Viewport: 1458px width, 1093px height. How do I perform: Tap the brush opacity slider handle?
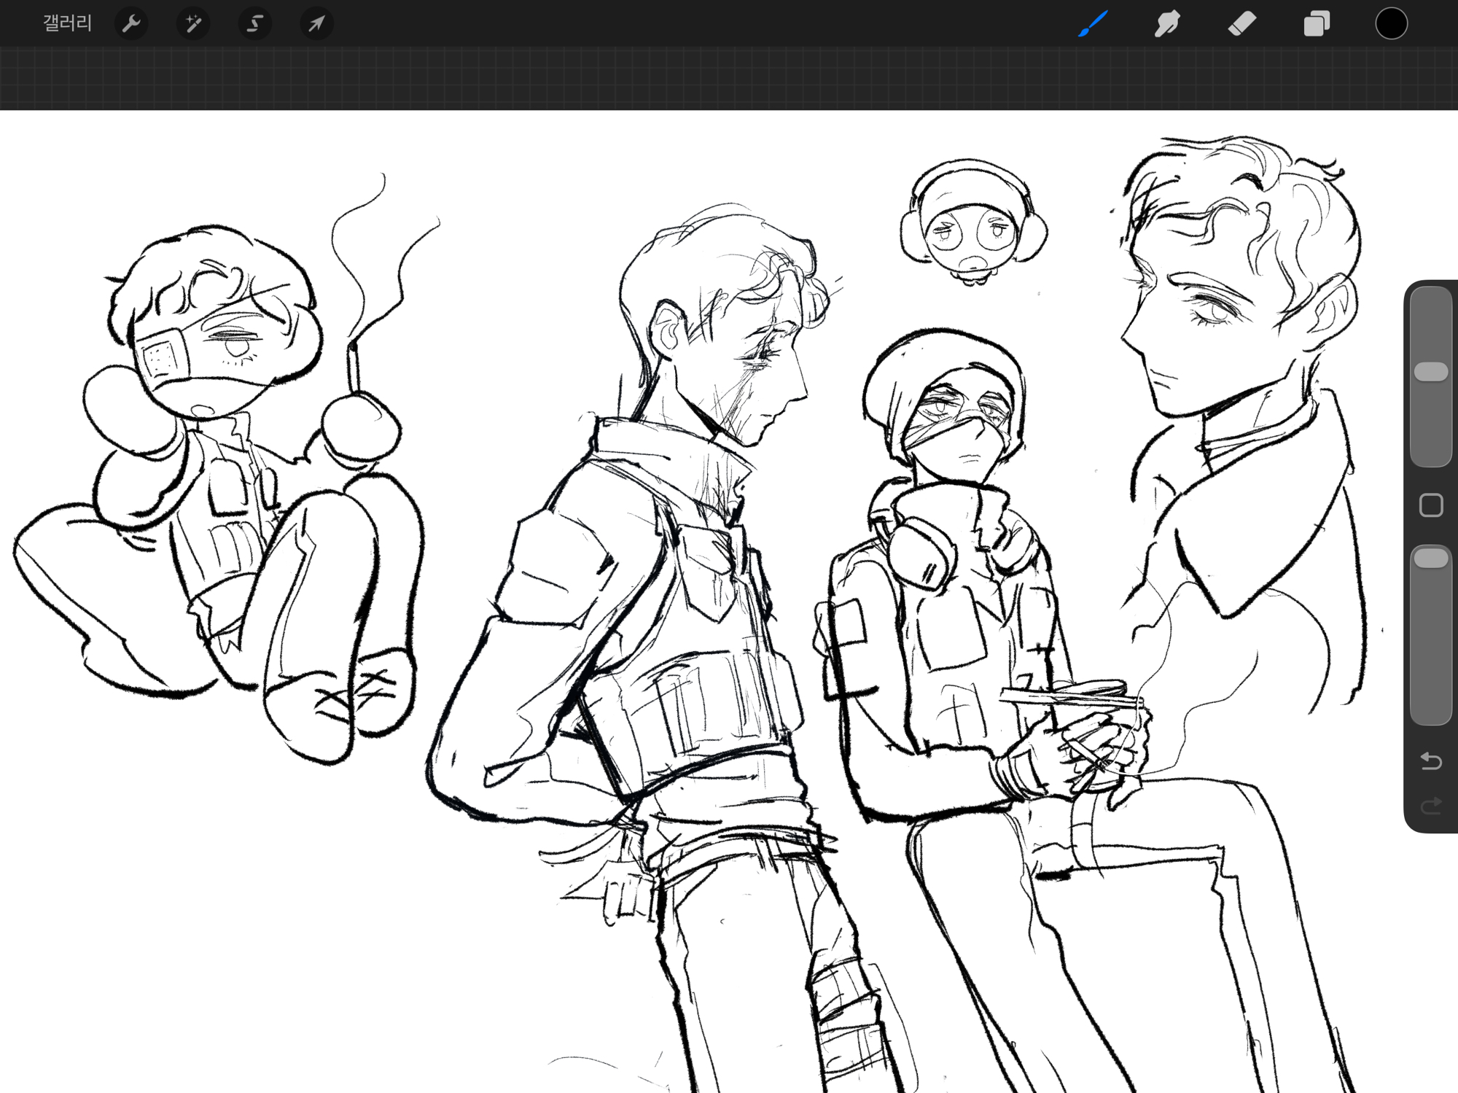coord(1431,559)
